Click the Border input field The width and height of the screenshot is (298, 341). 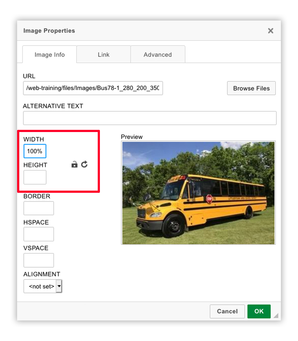click(x=39, y=208)
